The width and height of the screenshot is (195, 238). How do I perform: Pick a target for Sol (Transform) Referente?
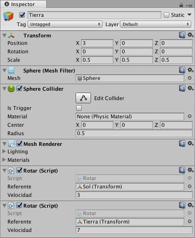[189, 187]
